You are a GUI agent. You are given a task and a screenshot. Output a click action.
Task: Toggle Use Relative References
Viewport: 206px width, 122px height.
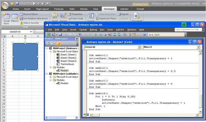tap(34, 19)
